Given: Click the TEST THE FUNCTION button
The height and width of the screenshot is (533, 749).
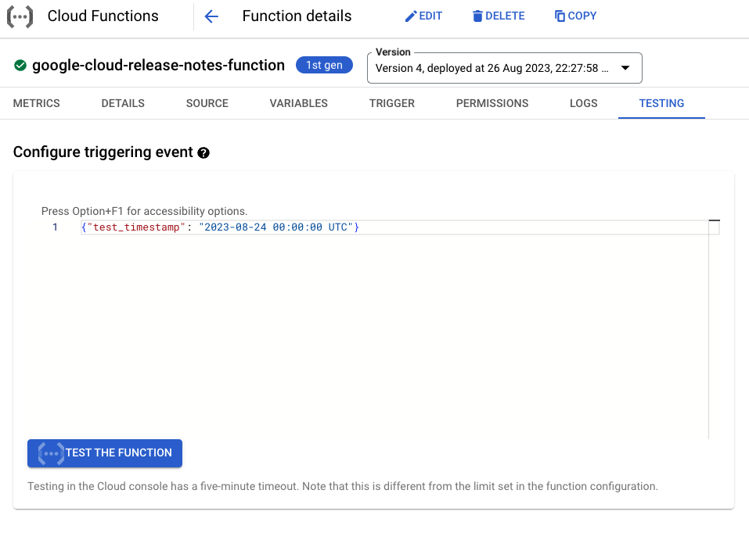Looking at the screenshot, I should click(105, 453).
